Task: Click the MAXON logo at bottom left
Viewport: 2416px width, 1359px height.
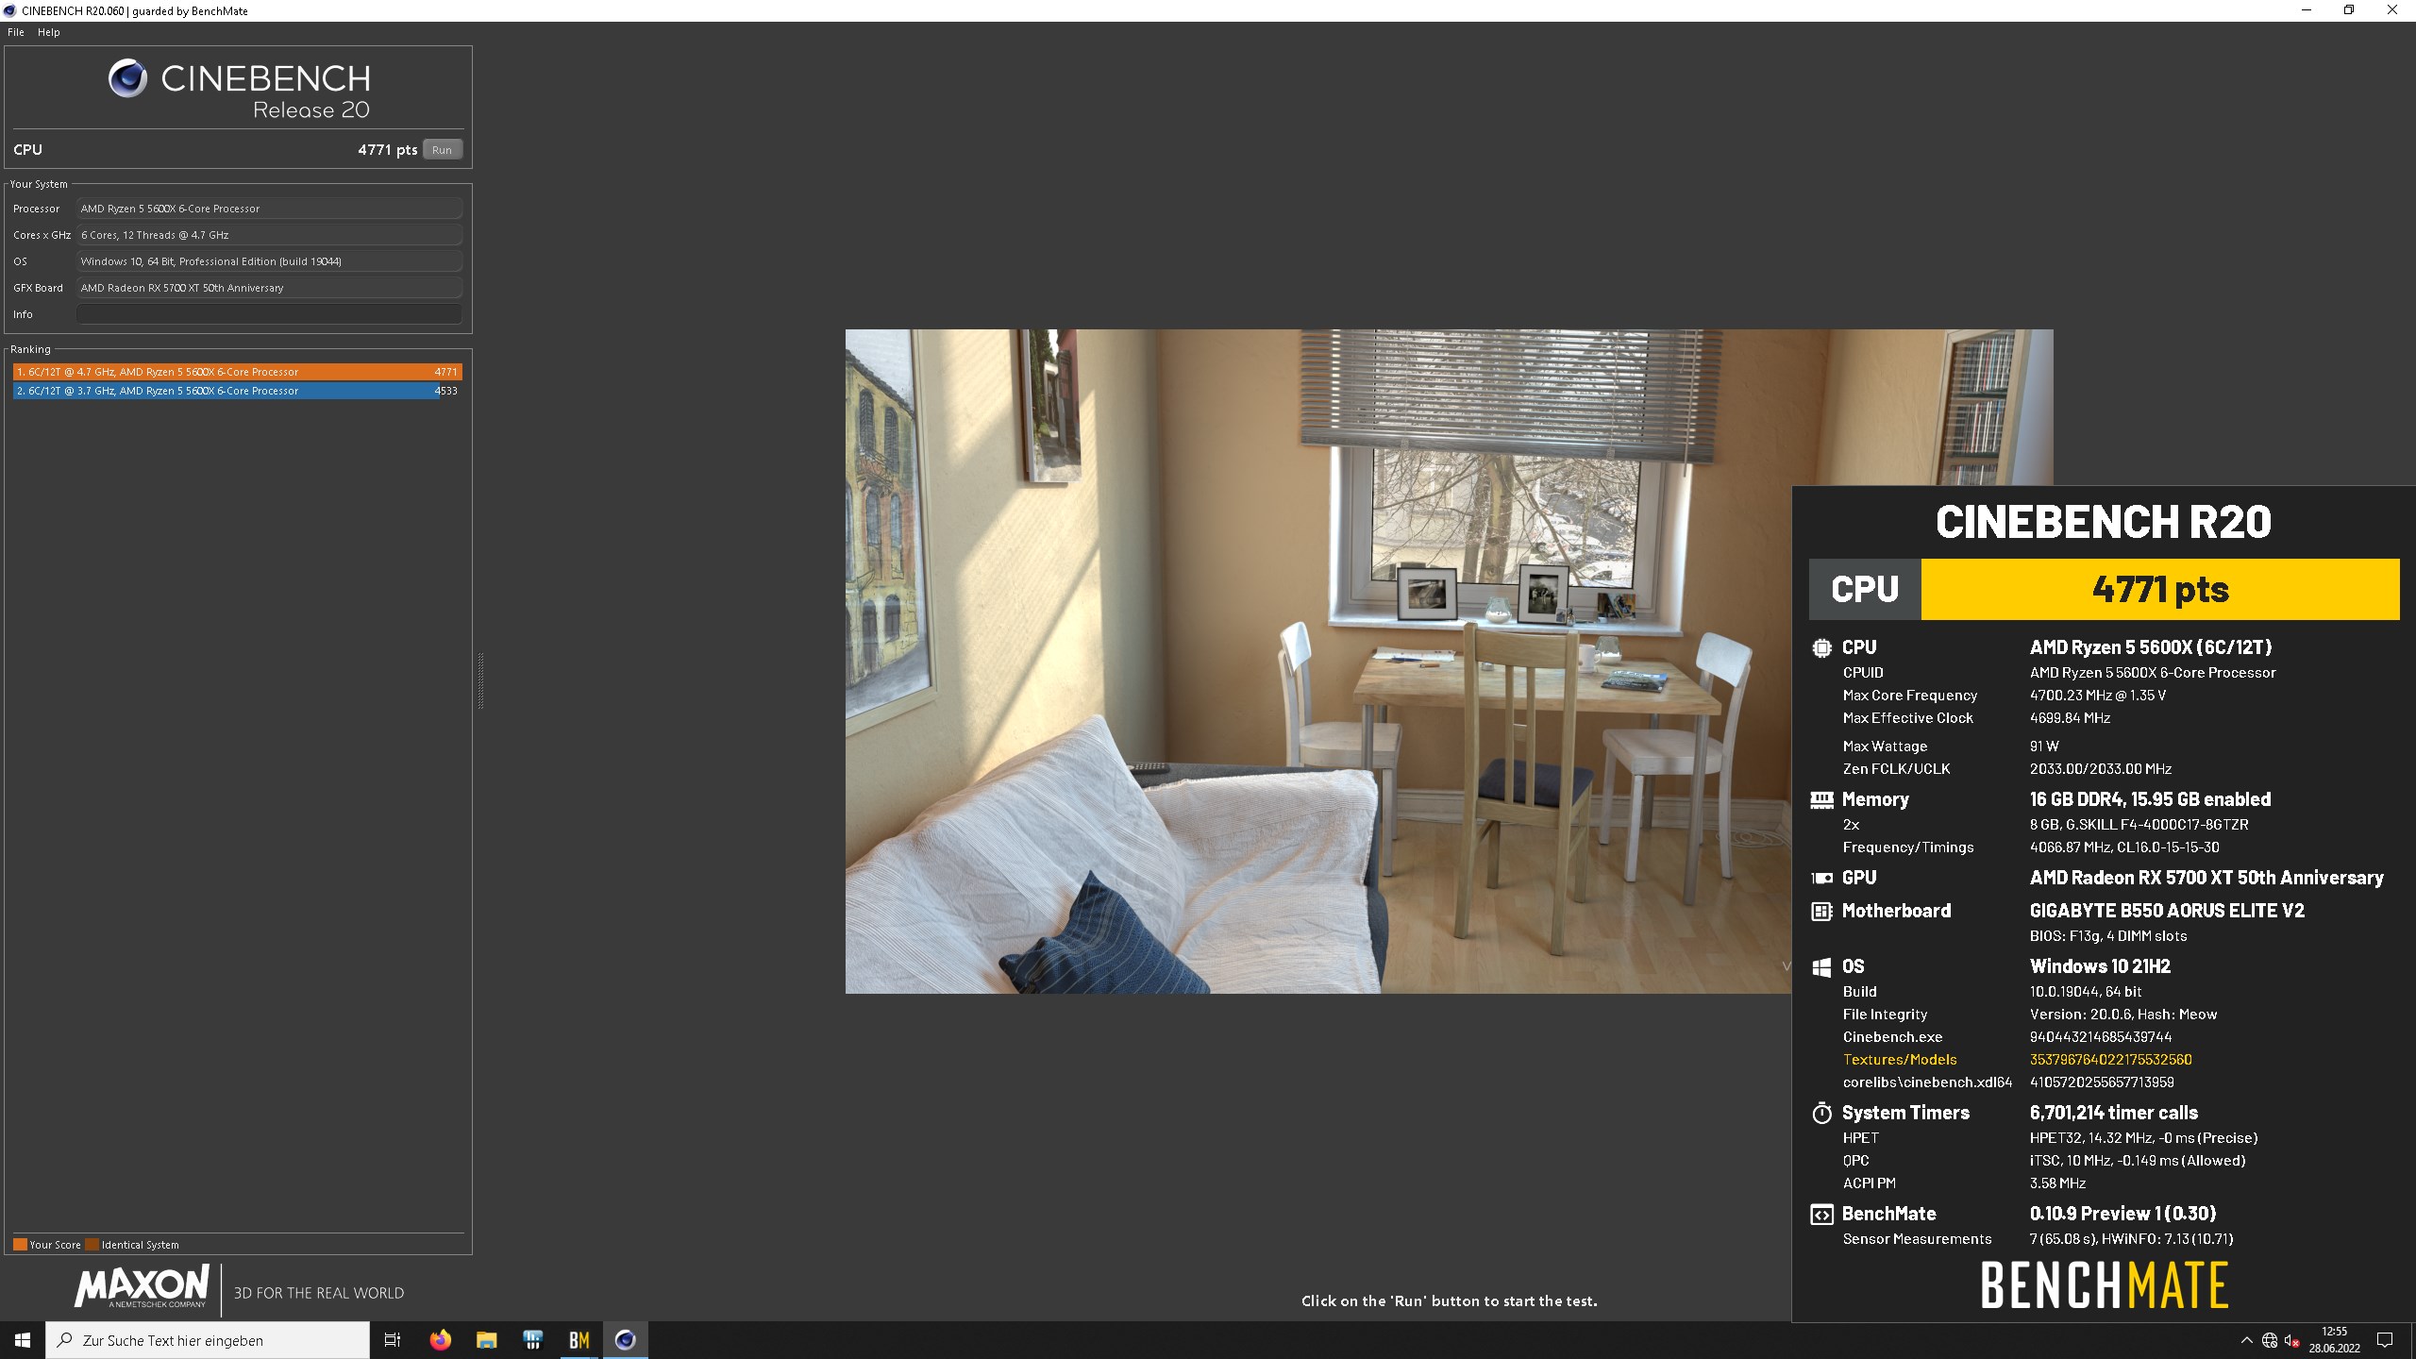Action: 142,1287
